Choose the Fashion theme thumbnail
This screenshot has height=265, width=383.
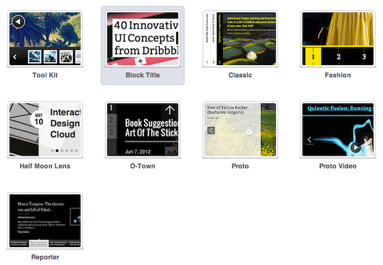pos(338,38)
